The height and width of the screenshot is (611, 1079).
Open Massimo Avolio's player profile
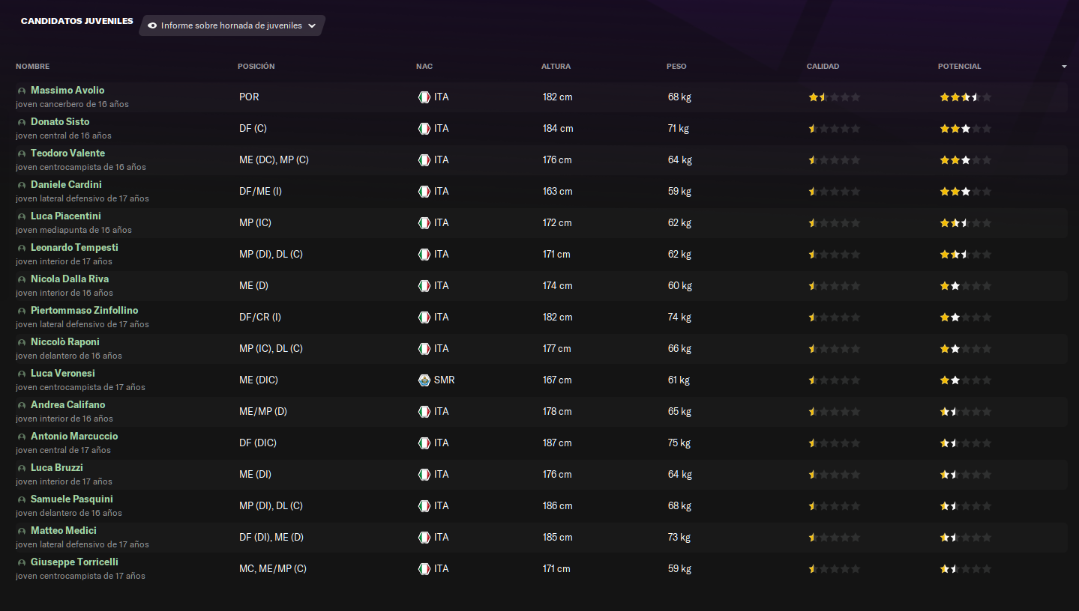[67, 90]
